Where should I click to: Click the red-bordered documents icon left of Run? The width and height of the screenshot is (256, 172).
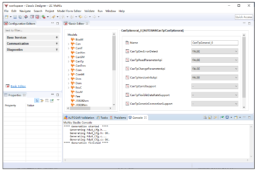tap(37, 17)
